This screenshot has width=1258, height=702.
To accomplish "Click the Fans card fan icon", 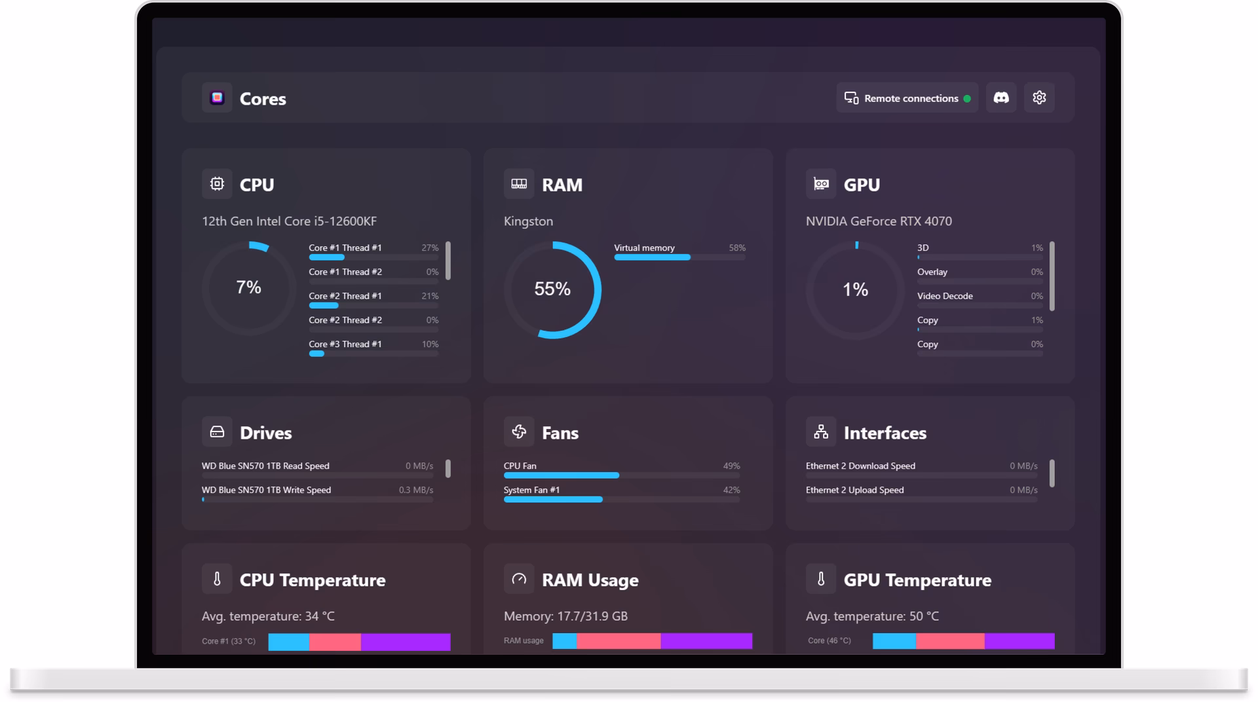I will tap(519, 432).
